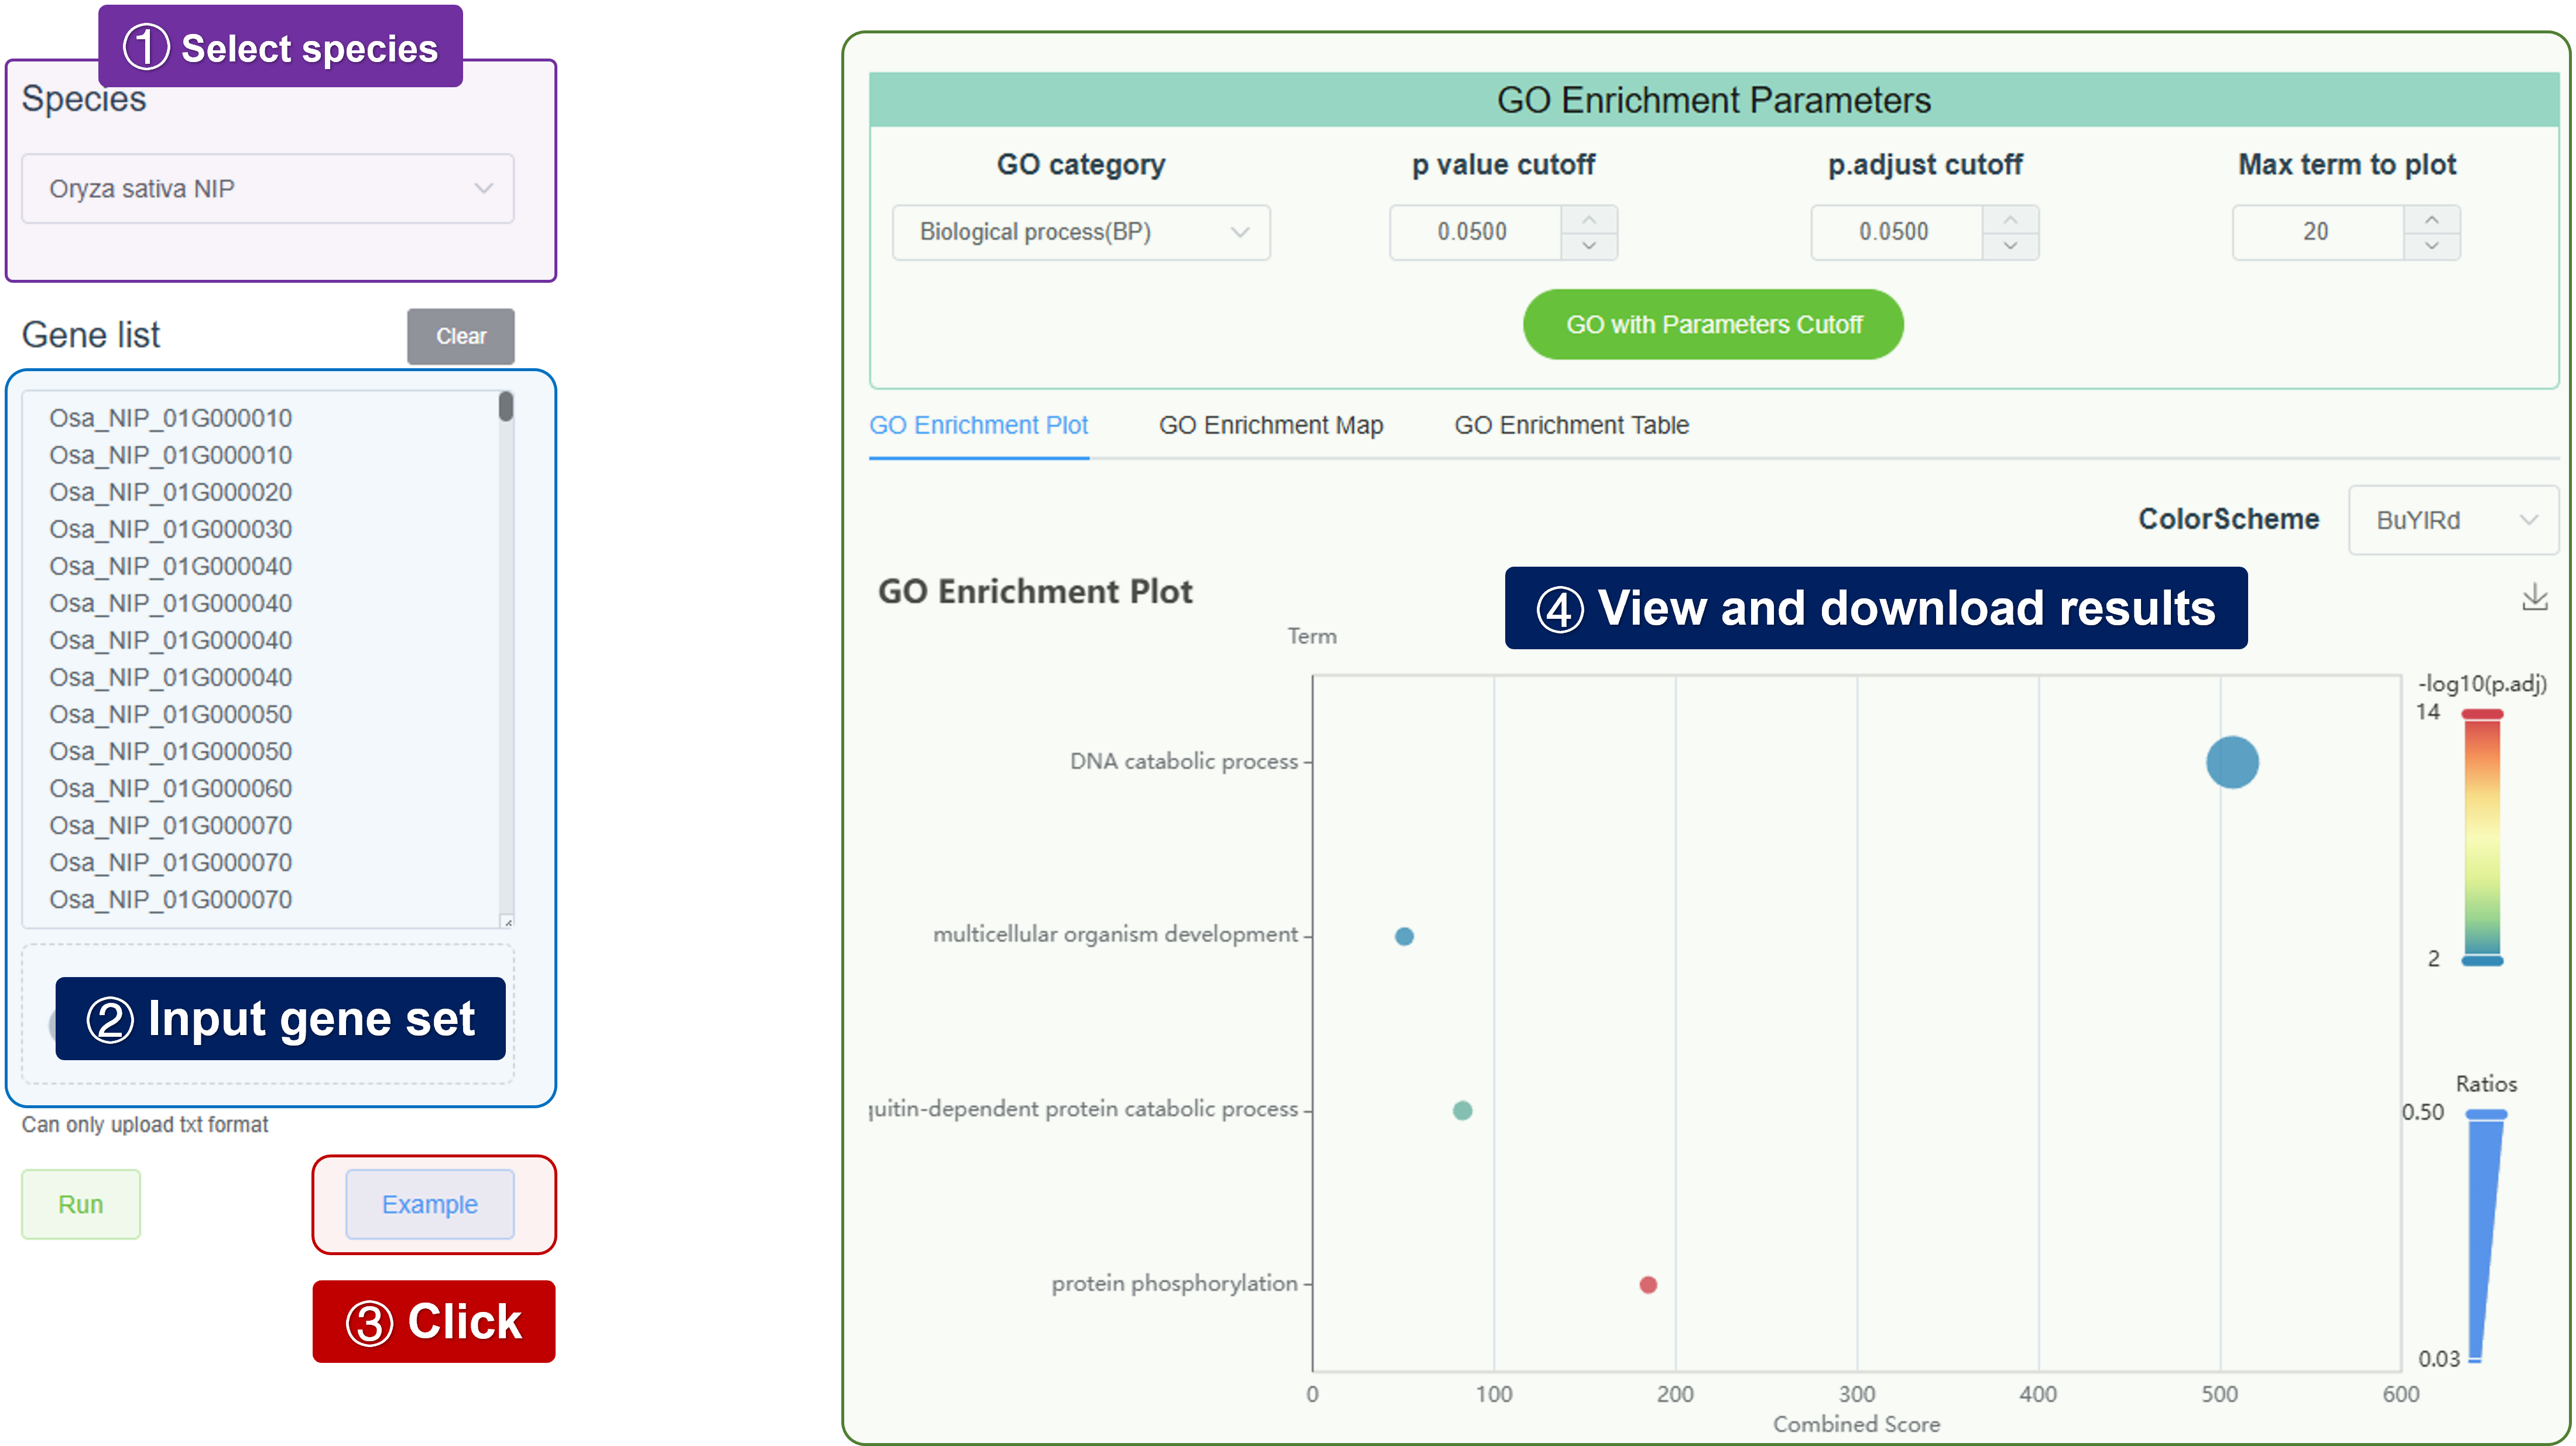Image resolution: width=2576 pixels, height=1446 pixels.
Task: Open the ColorScheme BuYlRd dropdown
Action: coord(2452,520)
